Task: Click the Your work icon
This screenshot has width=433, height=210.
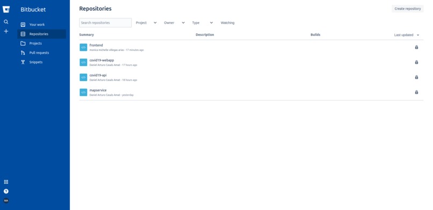Action: [23, 25]
